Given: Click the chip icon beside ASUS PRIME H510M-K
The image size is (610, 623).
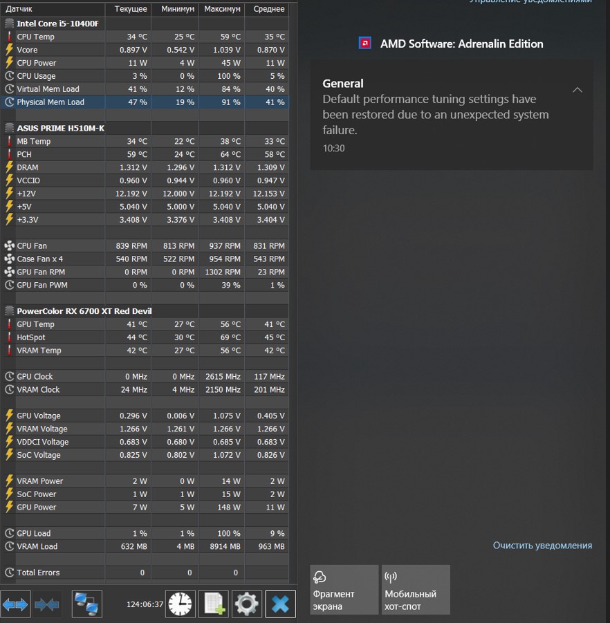Looking at the screenshot, I should coord(9,128).
